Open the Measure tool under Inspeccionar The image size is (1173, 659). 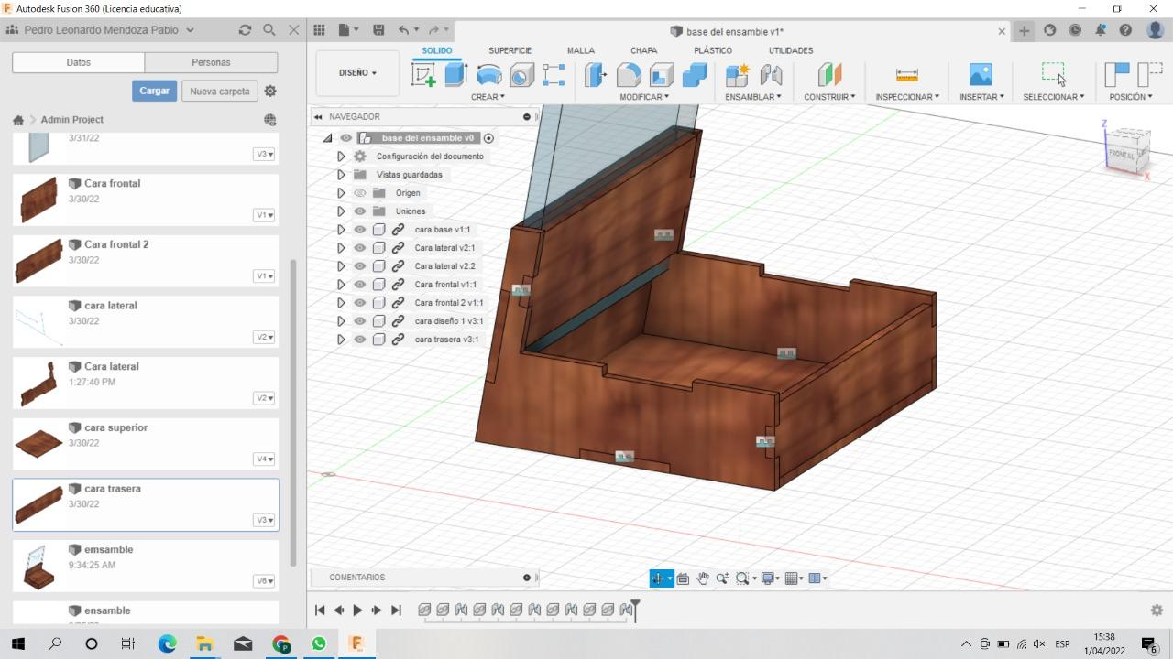(906, 75)
